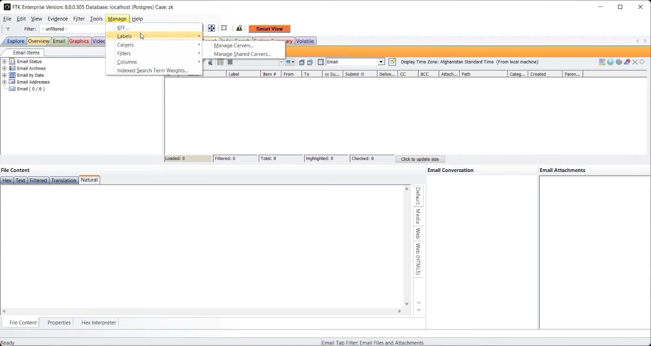Switch to the Graphics tab
The image size is (651, 346).
[x=79, y=41]
